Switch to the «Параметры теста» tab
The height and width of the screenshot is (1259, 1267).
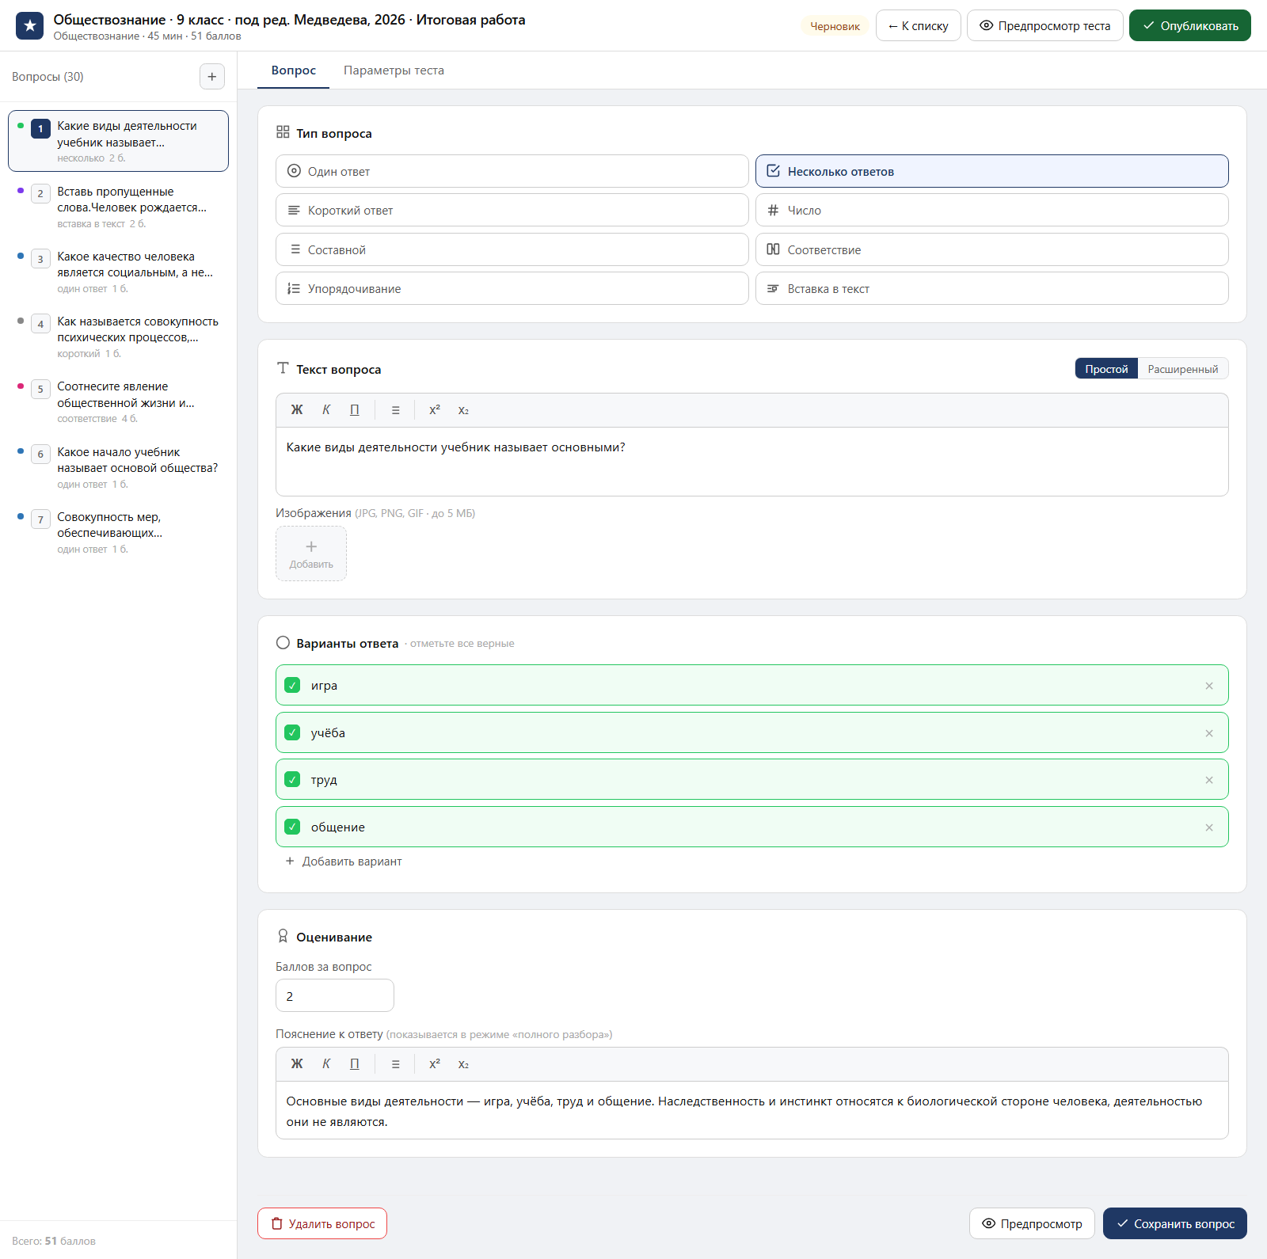(x=394, y=70)
